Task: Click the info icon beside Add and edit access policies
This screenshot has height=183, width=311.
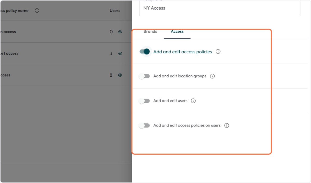Action: click(218, 51)
